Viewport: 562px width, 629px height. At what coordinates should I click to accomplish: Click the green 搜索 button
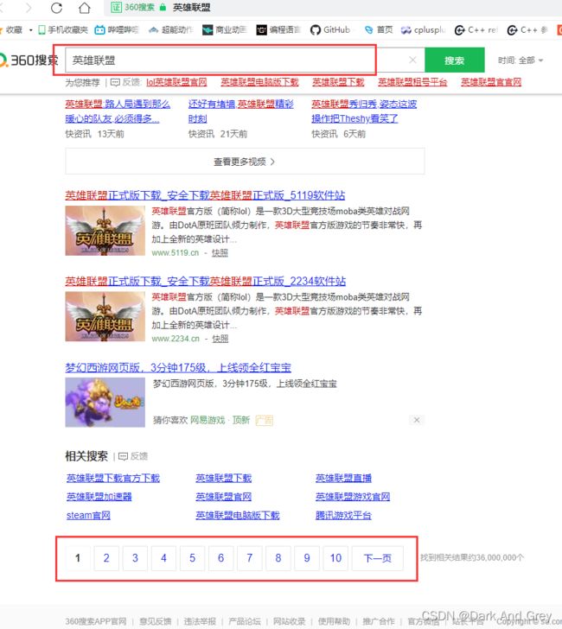[455, 60]
